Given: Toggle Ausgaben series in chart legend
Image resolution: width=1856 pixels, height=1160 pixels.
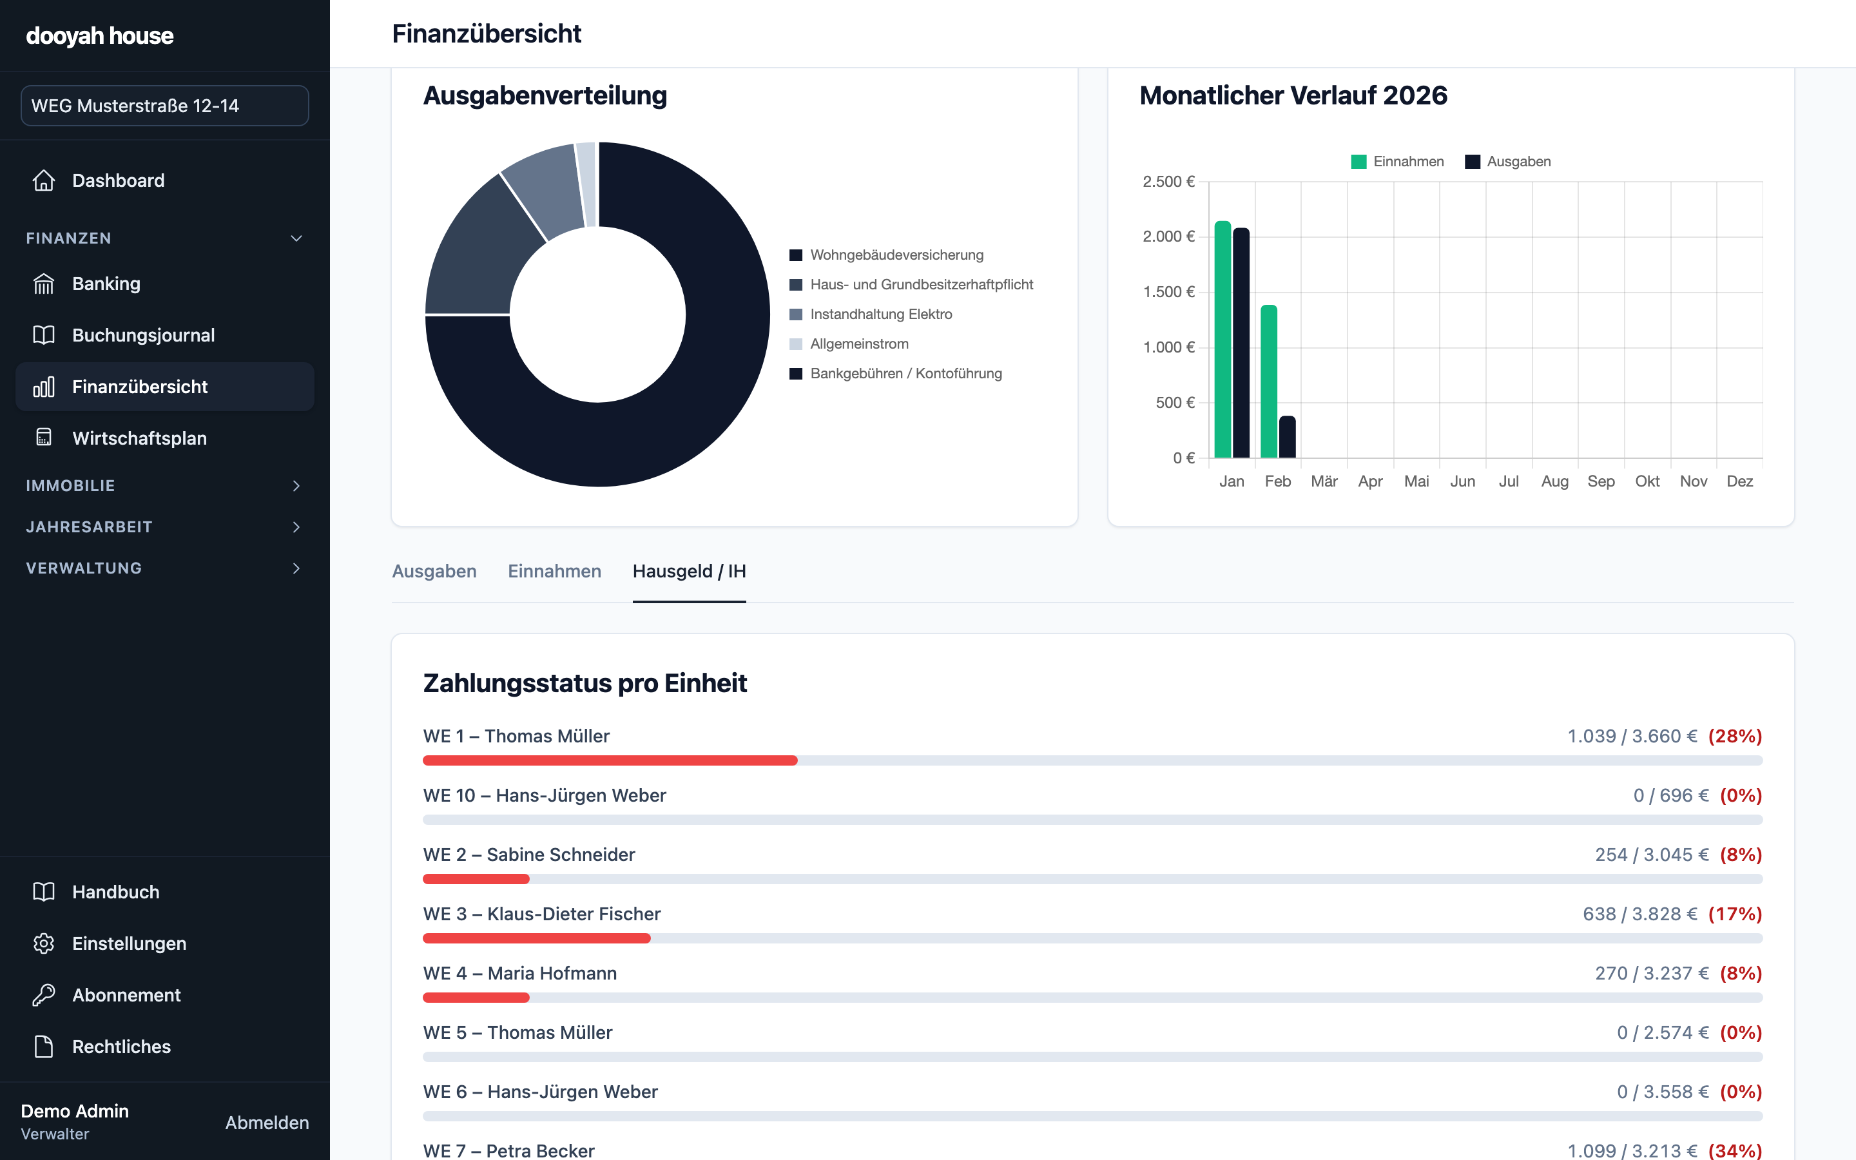Looking at the screenshot, I should (x=1507, y=162).
